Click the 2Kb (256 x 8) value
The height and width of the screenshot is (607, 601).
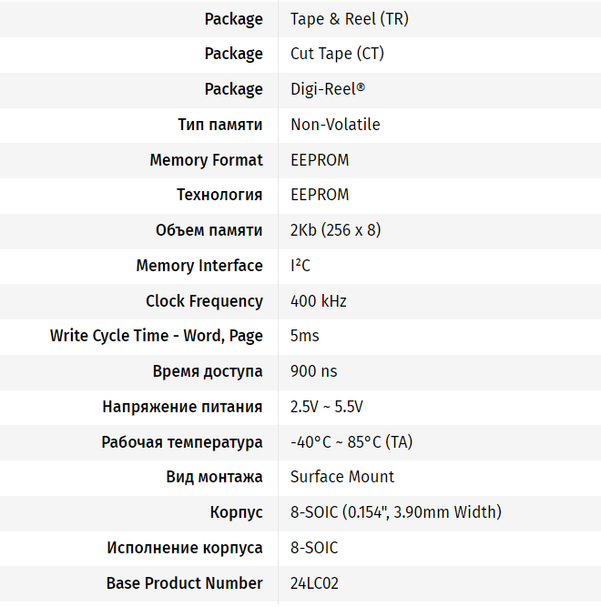[335, 230]
